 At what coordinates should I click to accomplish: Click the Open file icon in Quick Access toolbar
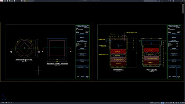6,1
